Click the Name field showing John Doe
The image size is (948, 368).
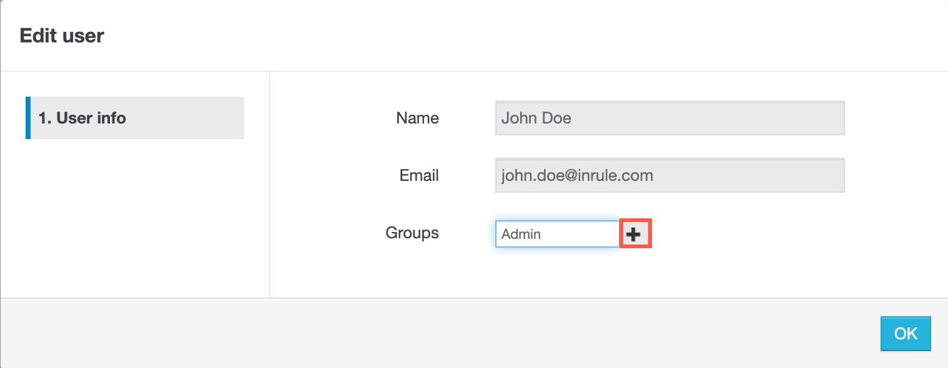[x=668, y=117]
